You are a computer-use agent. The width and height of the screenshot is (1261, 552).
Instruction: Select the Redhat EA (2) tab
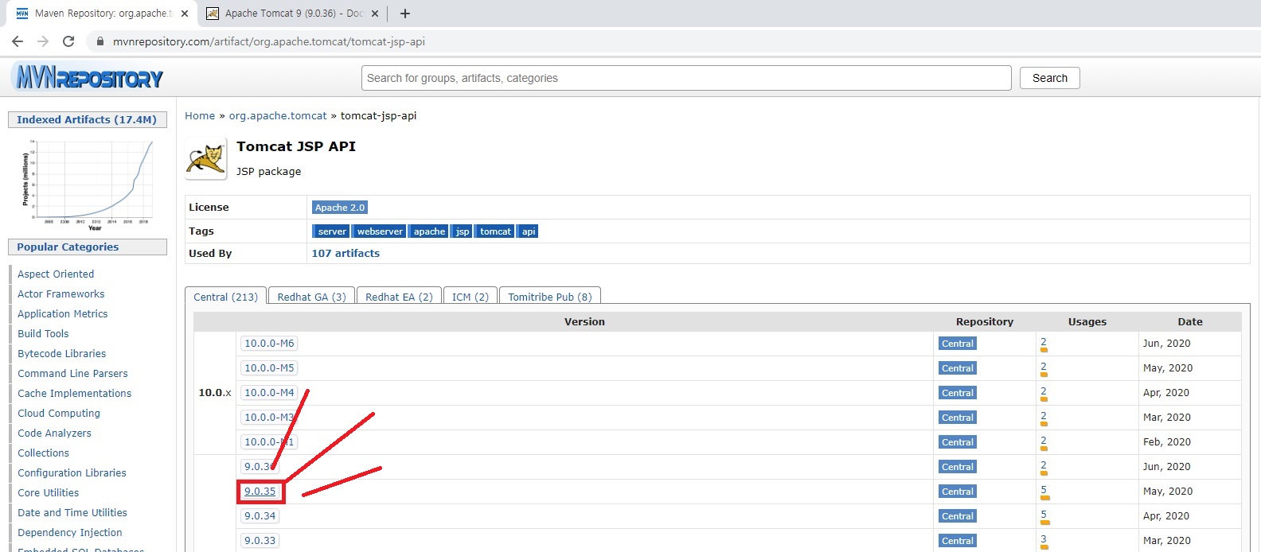pyautogui.click(x=399, y=297)
